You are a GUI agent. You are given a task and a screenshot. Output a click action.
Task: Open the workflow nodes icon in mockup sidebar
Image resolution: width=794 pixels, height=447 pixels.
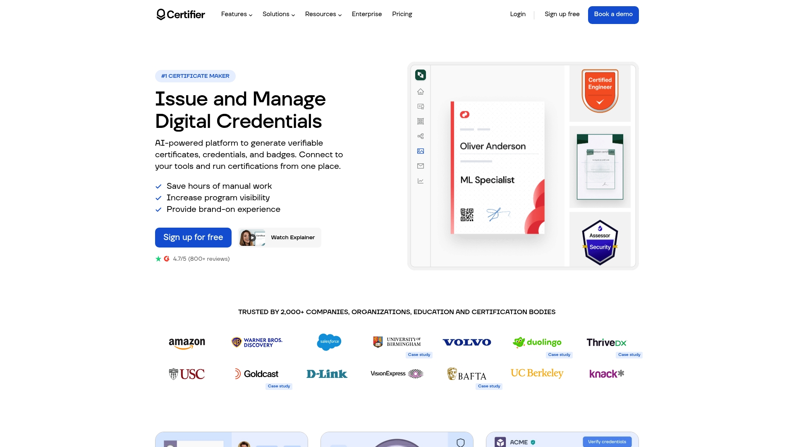point(421,136)
